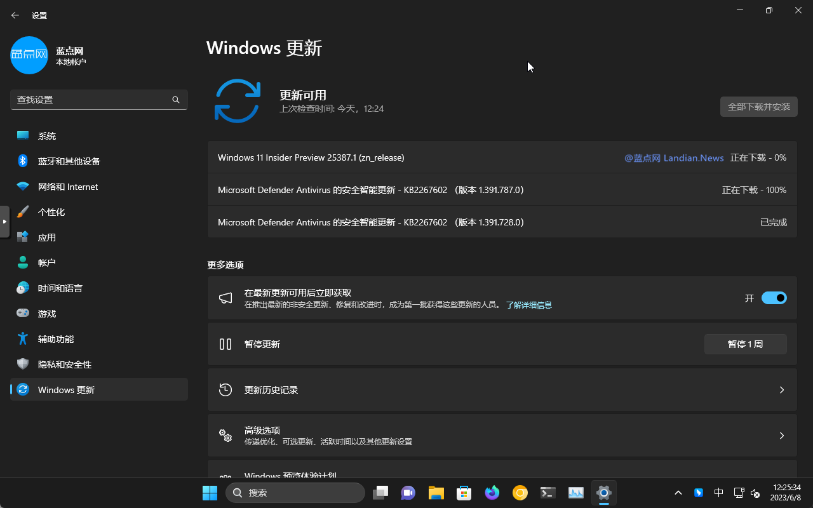
Task: Click the 辅助功能 accessibility icon
Action: 23,339
